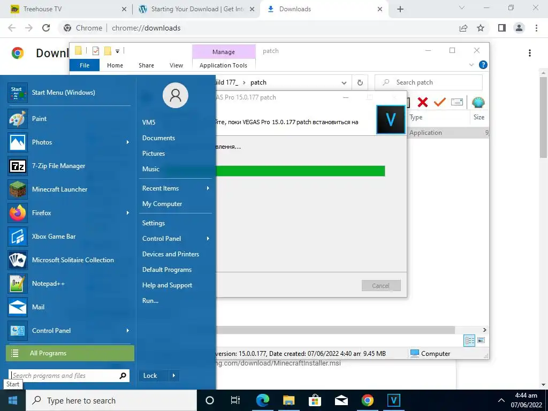Click Run... in the start menu
This screenshot has height=411, width=548.
click(150, 301)
